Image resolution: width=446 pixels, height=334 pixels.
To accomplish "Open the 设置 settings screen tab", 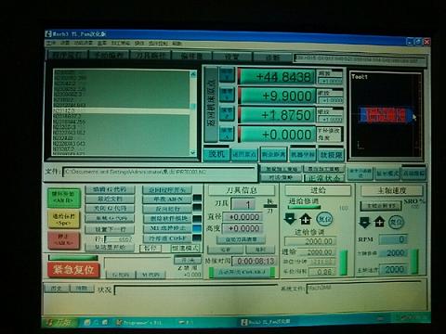I will tap(231, 57).
